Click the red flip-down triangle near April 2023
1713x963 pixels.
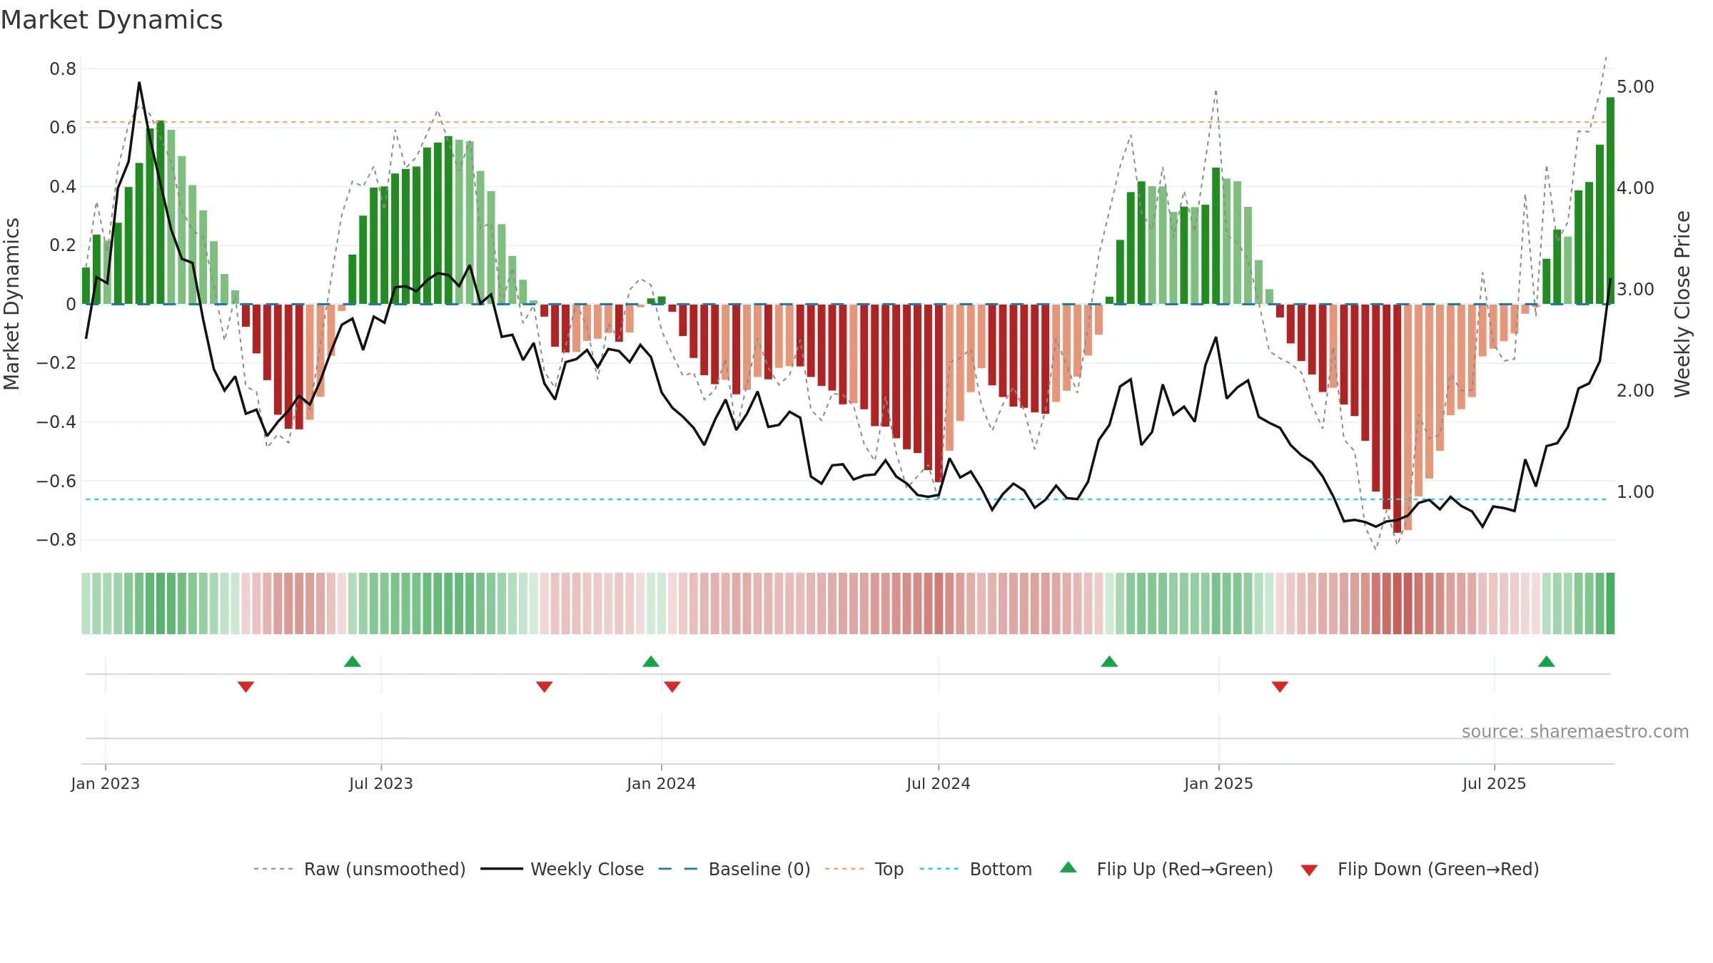(246, 687)
